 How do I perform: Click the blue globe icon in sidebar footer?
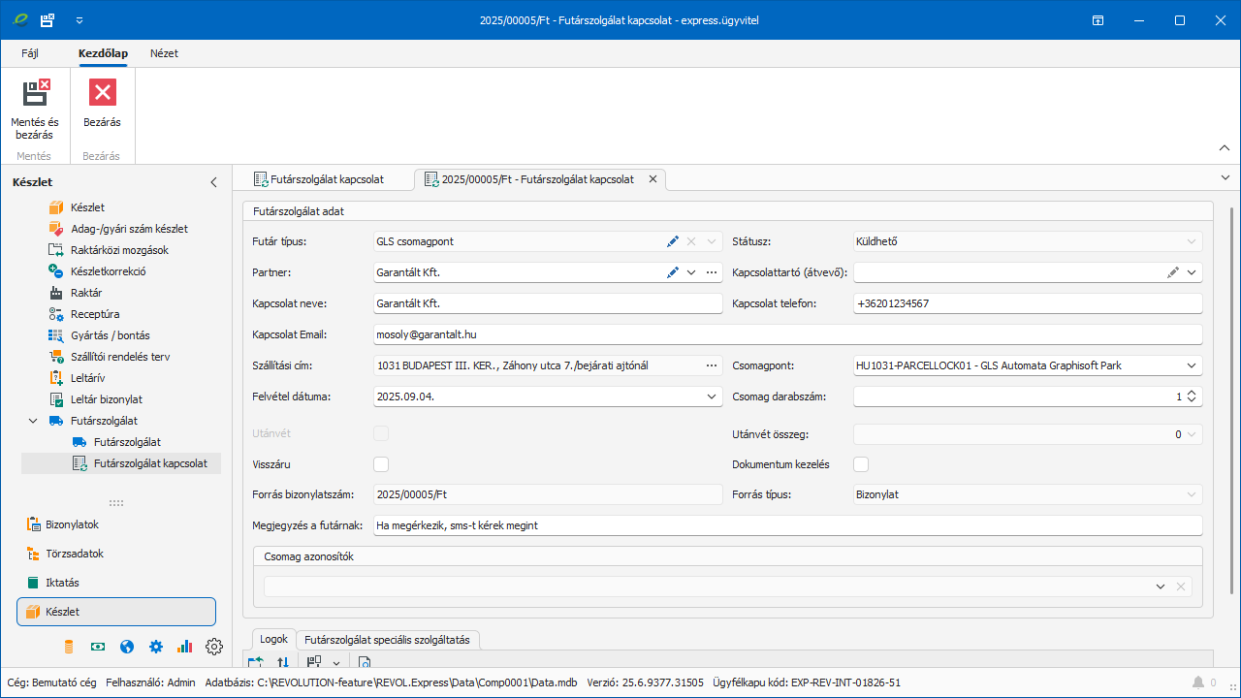pos(127,647)
